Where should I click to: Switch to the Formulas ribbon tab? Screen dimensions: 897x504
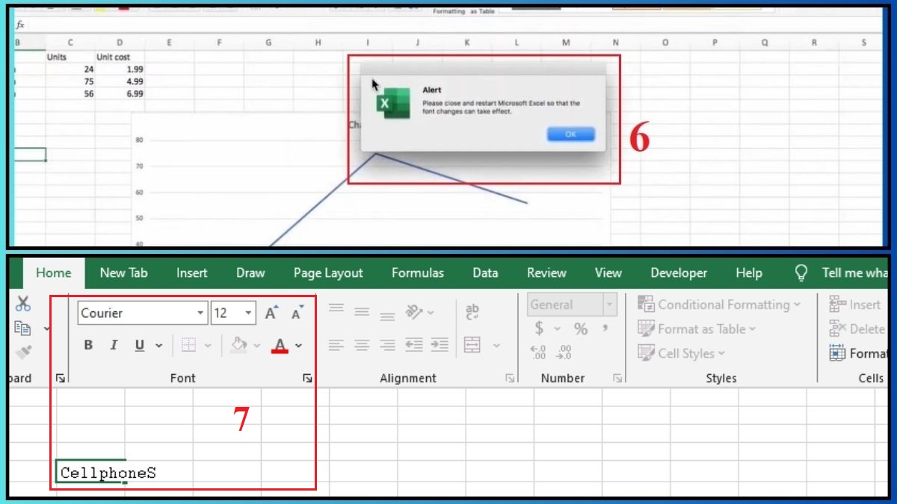tap(417, 273)
